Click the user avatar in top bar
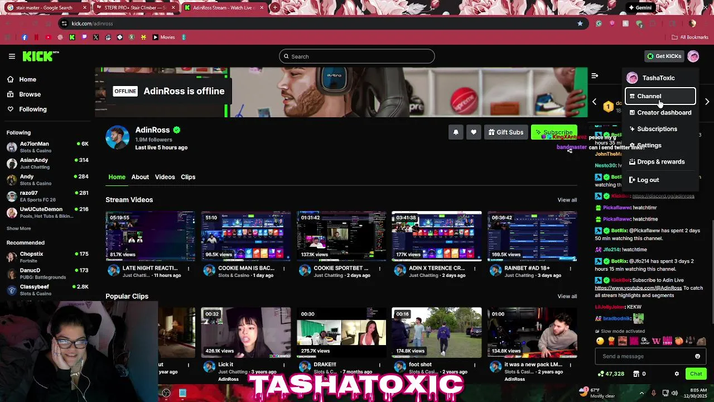714x402 pixels. pos(693,56)
